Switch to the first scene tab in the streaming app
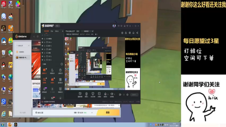 (x=46, y=31)
